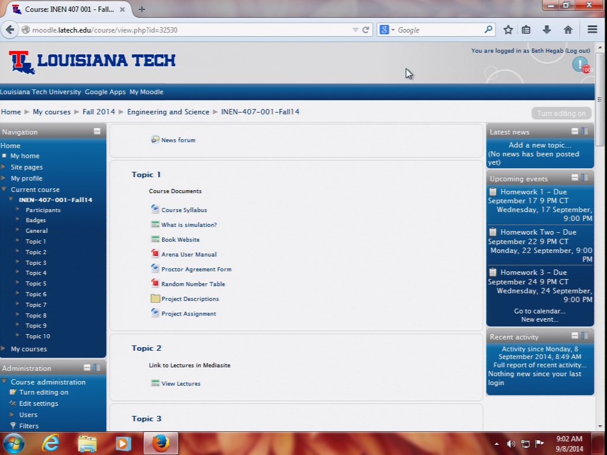Image resolution: width=607 pixels, height=455 pixels.
Task: Select the My Moodle menu item
Action: pyautogui.click(x=146, y=92)
